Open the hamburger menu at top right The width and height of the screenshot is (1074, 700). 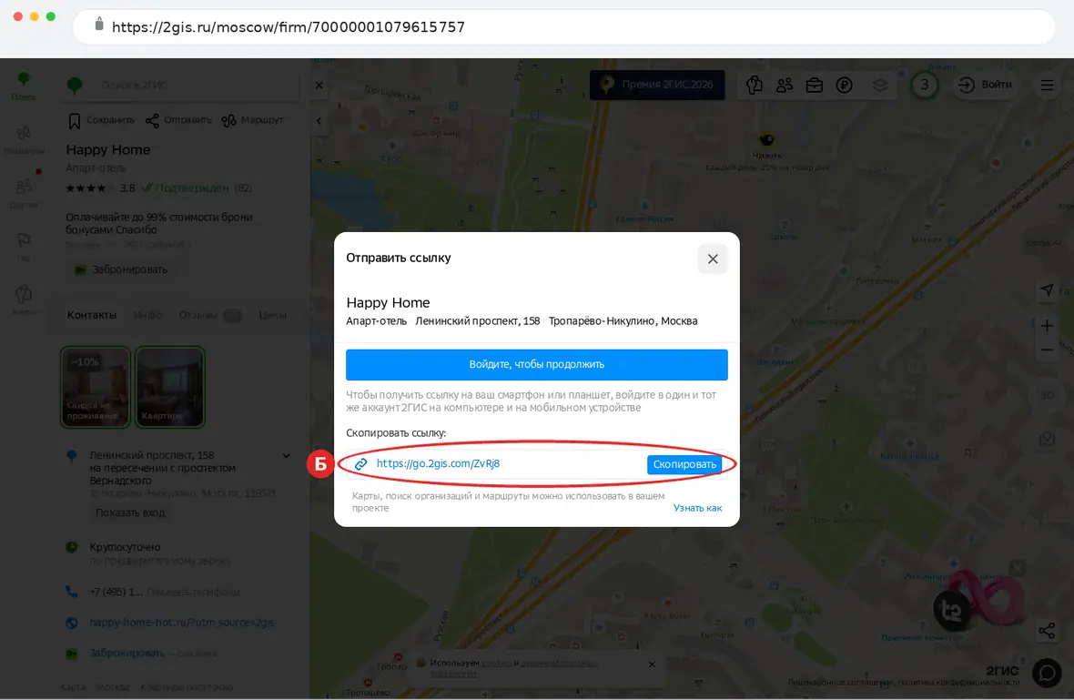pos(1047,85)
